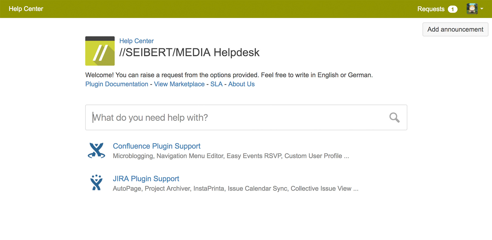The width and height of the screenshot is (492, 240).
Task: Focus the 'What do you need help with?' field
Action: tap(235, 117)
